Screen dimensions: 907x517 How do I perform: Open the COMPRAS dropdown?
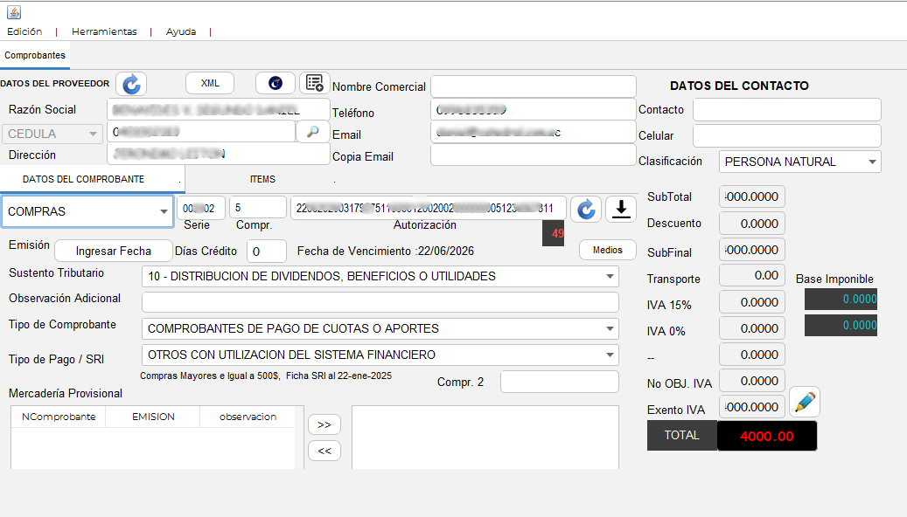click(87, 211)
